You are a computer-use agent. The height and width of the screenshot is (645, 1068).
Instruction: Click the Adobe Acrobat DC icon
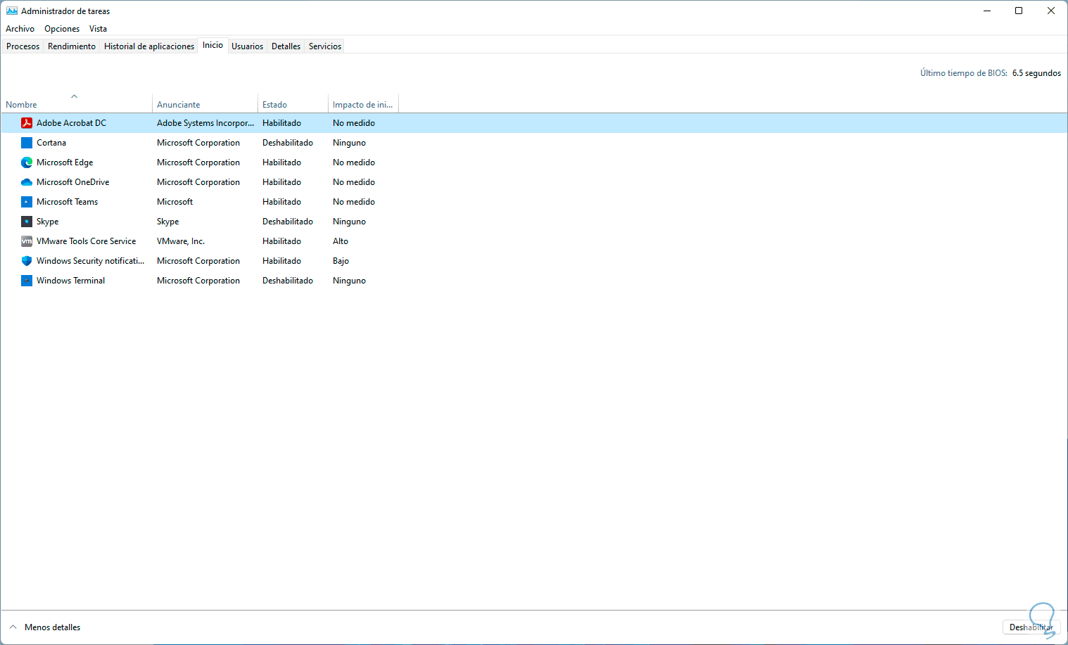pos(27,123)
